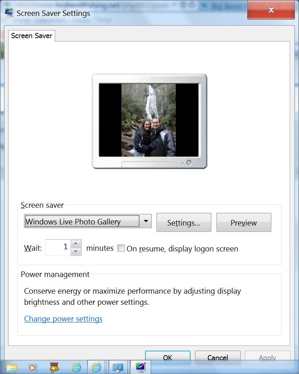
Task: Click the Internet Explorer icon beside the king icon
Action: pyautogui.click(x=76, y=367)
